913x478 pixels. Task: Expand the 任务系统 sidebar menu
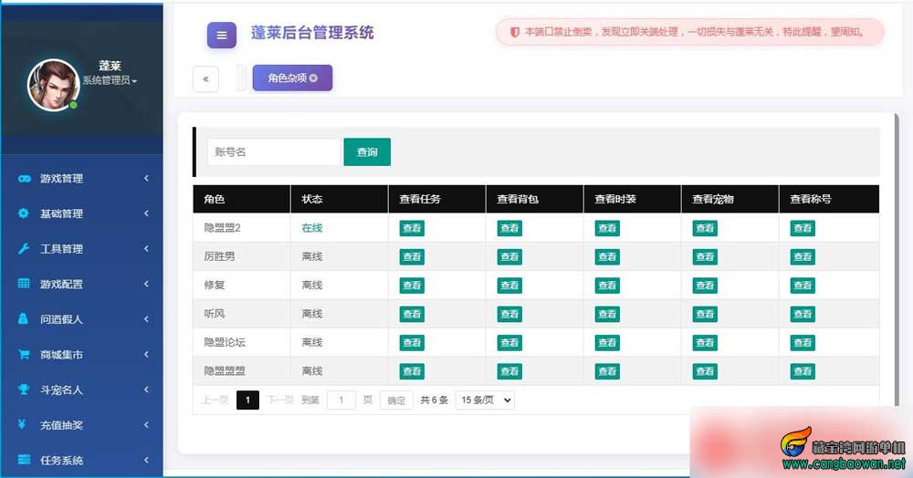tap(81, 460)
